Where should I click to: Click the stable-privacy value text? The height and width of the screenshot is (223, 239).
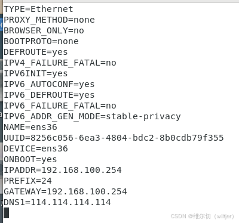(143, 116)
